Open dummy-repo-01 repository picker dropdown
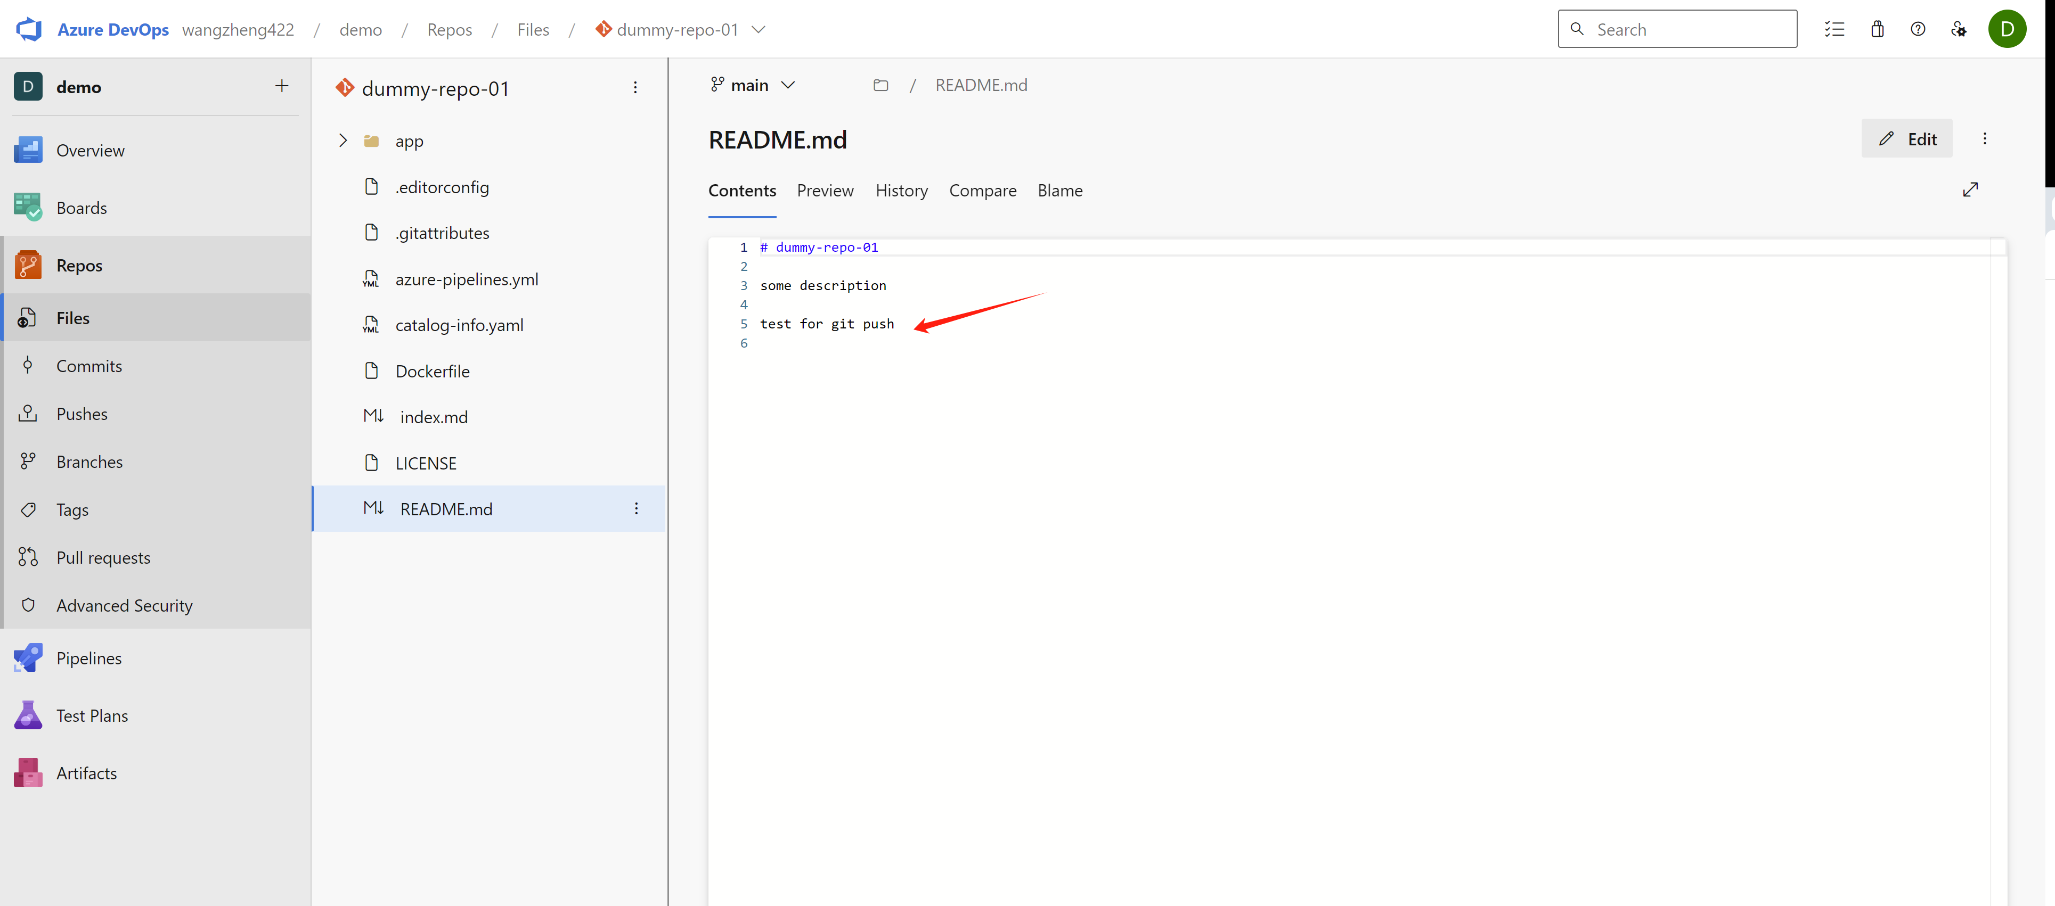The height and width of the screenshot is (906, 2055). coord(758,29)
